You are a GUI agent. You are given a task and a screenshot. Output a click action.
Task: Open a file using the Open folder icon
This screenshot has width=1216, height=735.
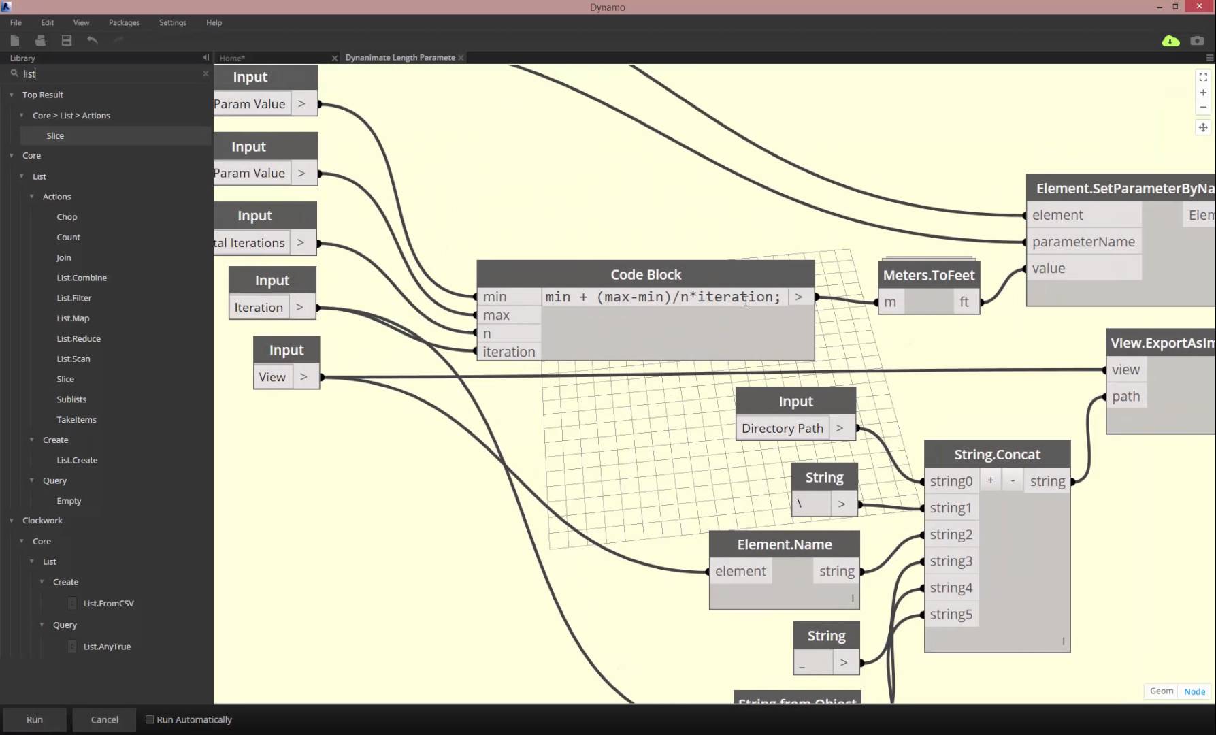pos(40,40)
